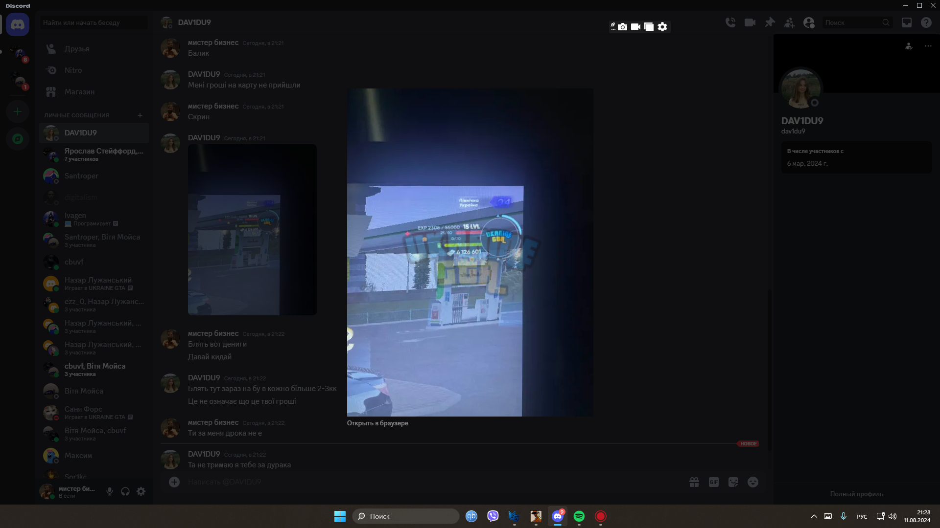Image resolution: width=940 pixels, height=528 pixels.
Task: Open qBittorrent from the taskbar
Action: [x=471, y=516]
